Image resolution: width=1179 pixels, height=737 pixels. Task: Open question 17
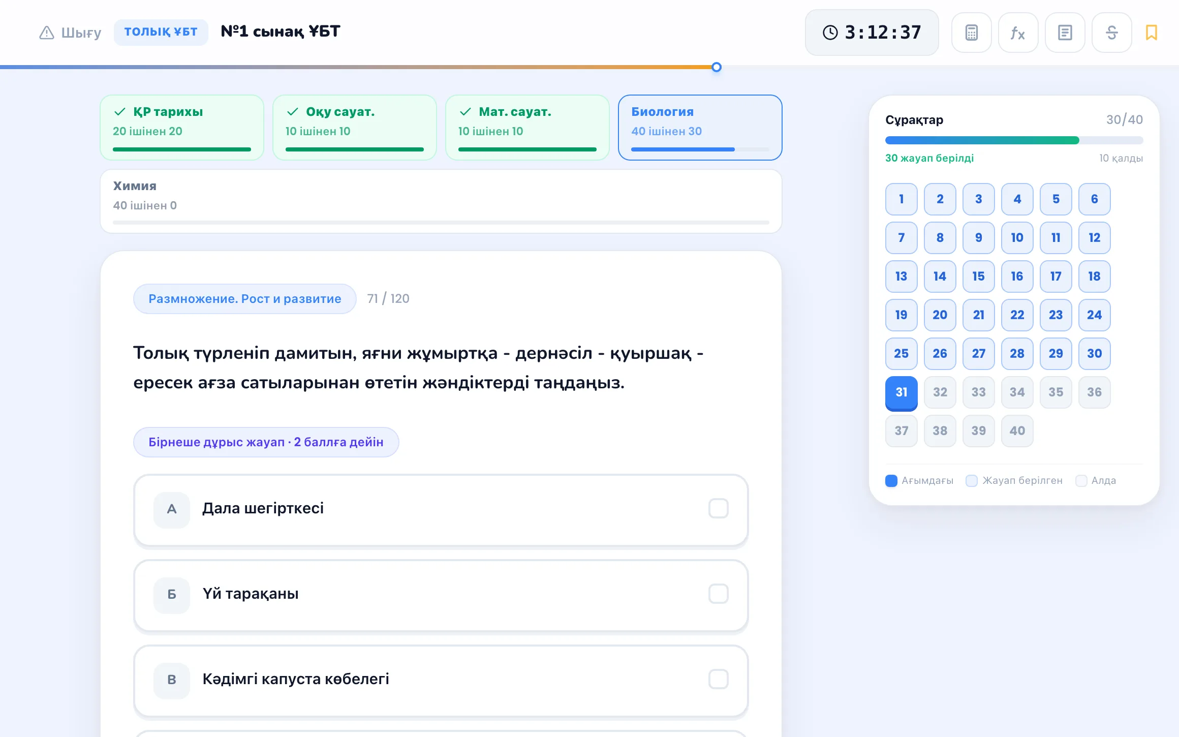point(1056,277)
